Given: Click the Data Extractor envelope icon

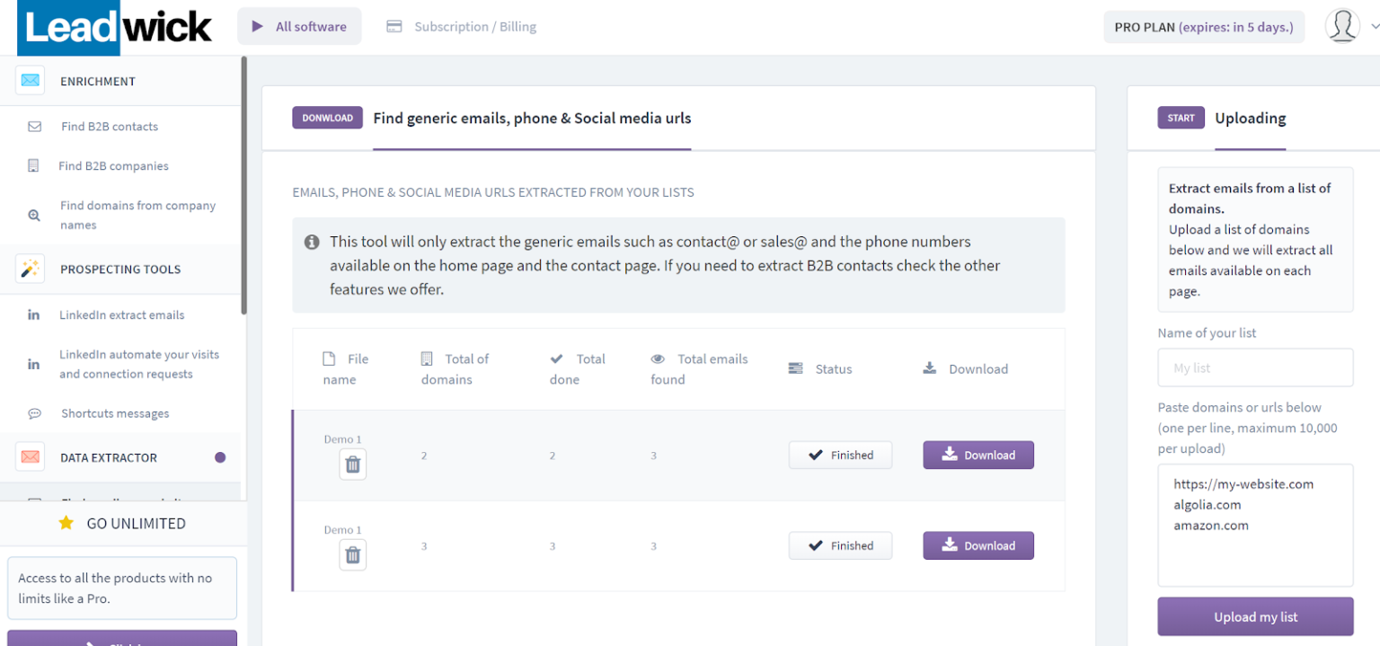Looking at the screenshot, I should pyautogui.click(x=30, y=457).
